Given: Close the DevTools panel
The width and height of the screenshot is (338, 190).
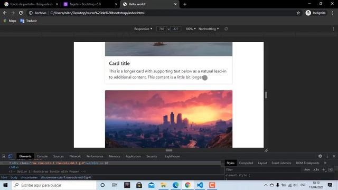Looking at the screenshot, I should coord(334,156).
